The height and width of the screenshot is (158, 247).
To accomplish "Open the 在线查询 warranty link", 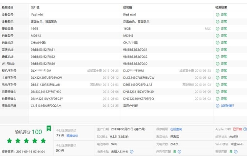I will click(176, 129).
